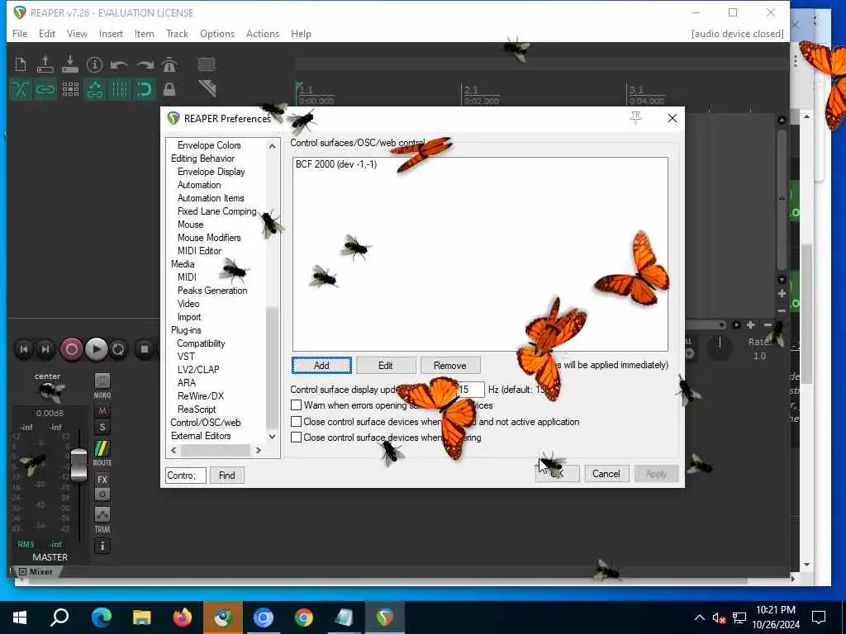Toggle the Locking padlock icon

click(x=169, y=89)
